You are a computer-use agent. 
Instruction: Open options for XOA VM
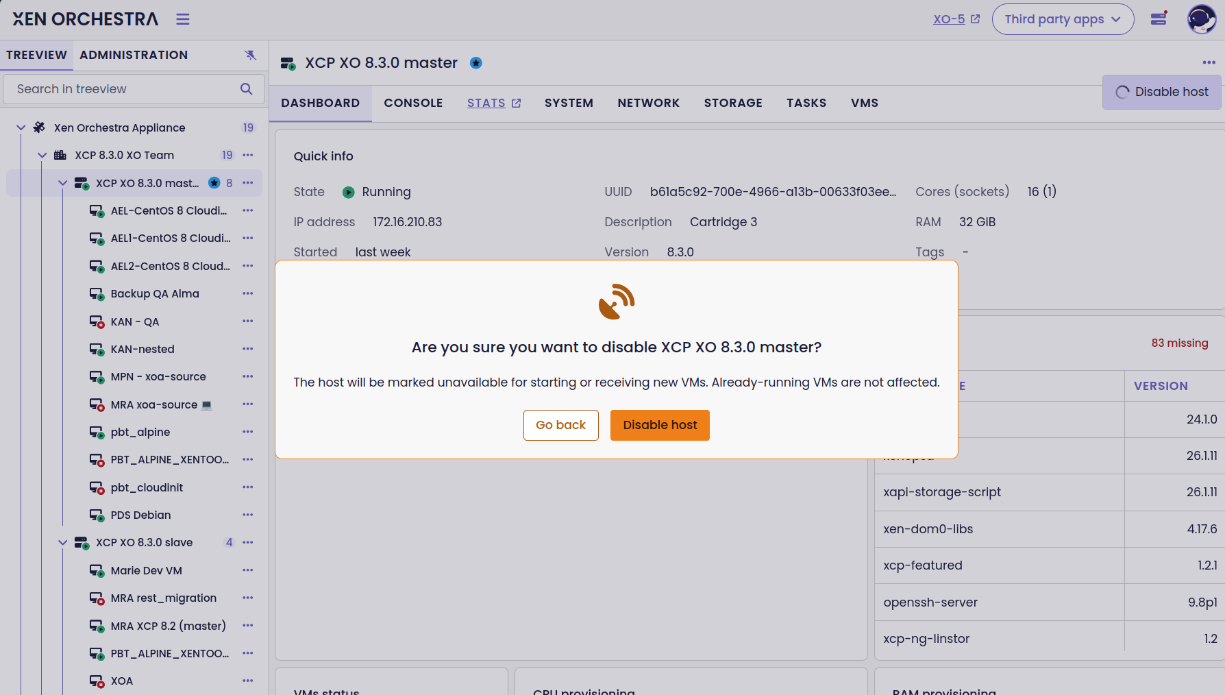[x=248, y=681]
